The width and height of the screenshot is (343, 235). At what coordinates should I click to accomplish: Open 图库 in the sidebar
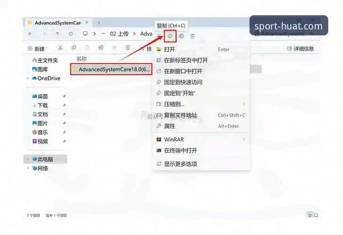(40, 69)
